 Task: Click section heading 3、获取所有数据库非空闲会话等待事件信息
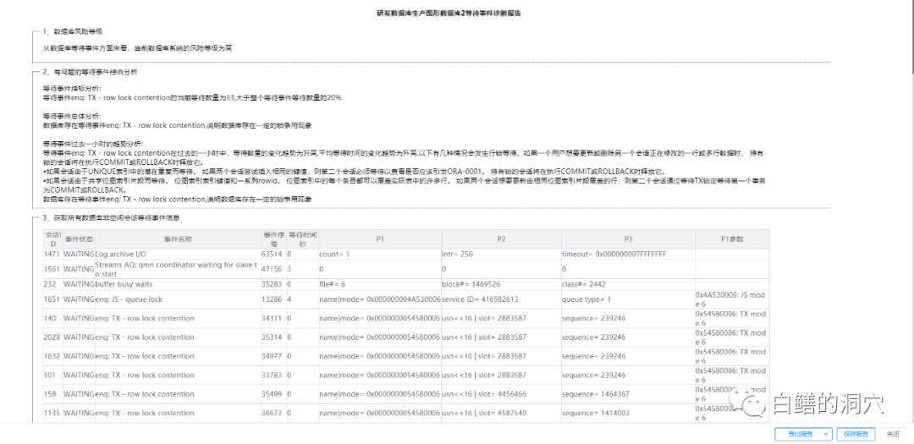[x=111, y=218]
